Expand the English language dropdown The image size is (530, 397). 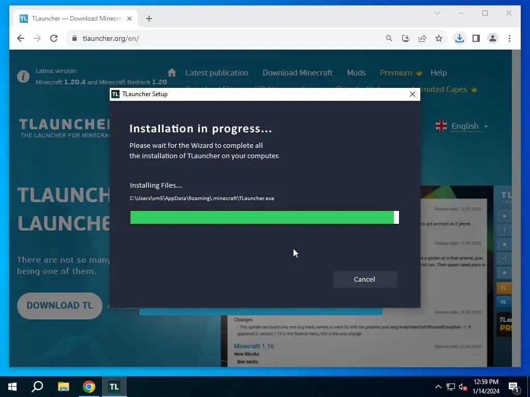pyautogui.click(x=469, y=126)
